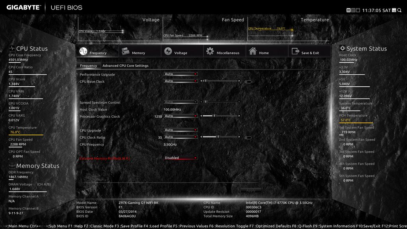This screenshot has height=229, width=407.
Task: Click the Extreme Memory Profile (X.M.P.) label
Action: pos(105,158)
